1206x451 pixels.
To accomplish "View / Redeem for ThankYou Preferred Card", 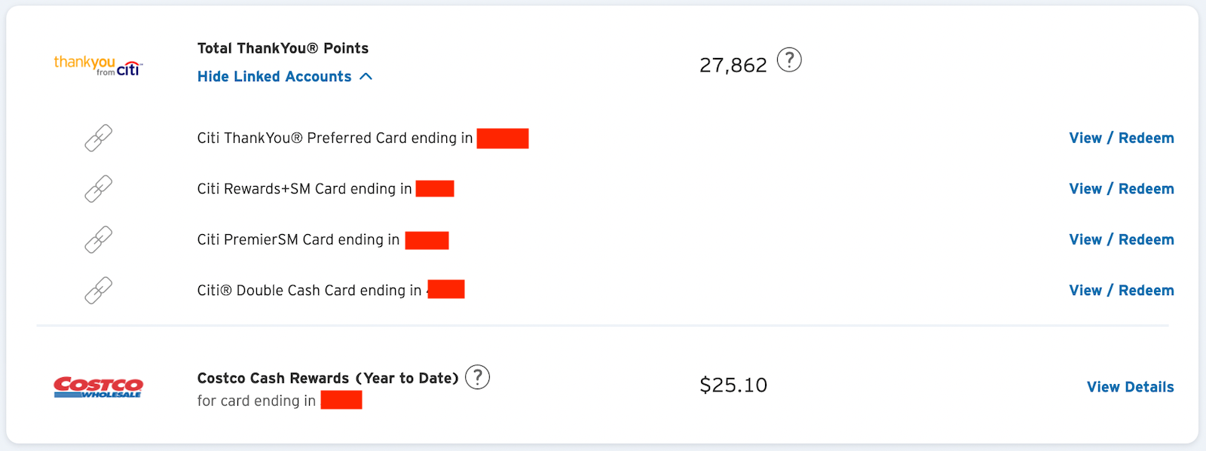I will pyautogui.click(x=1121, y=138).
